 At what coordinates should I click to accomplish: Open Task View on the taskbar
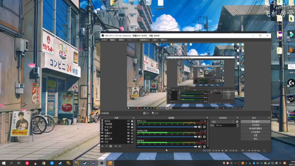pos(19,163)
